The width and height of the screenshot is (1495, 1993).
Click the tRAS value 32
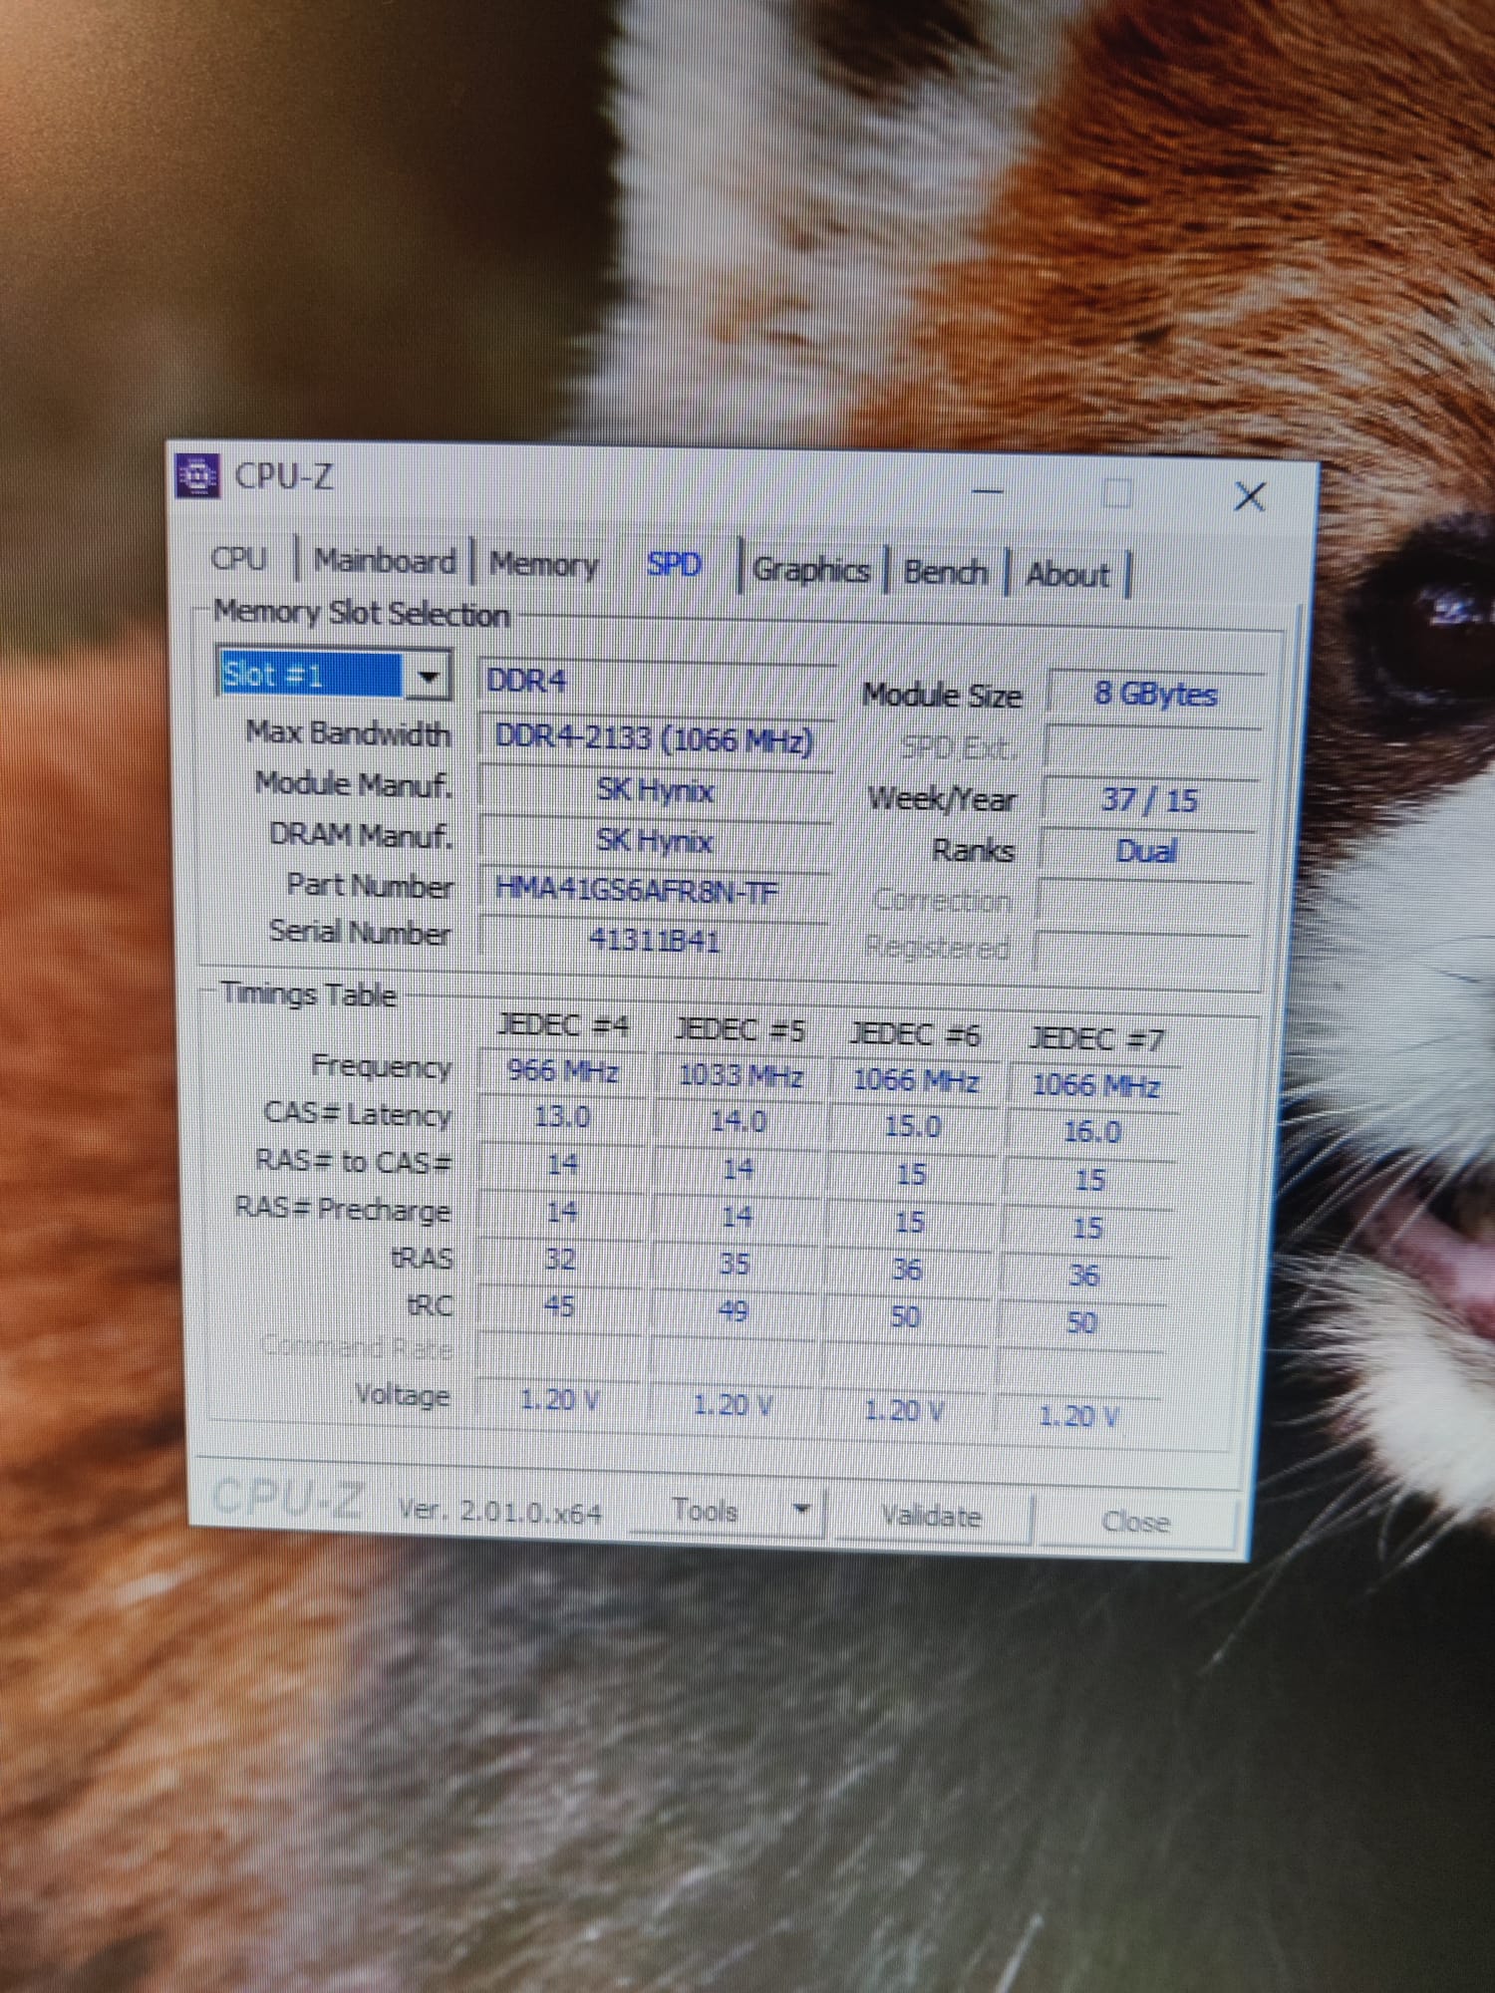pos(560,1260)
